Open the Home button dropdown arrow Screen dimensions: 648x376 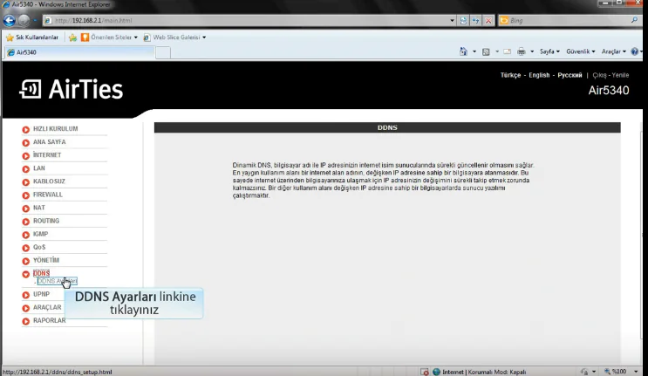(474, 51)
